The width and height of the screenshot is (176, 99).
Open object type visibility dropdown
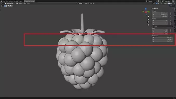point(154,3)
